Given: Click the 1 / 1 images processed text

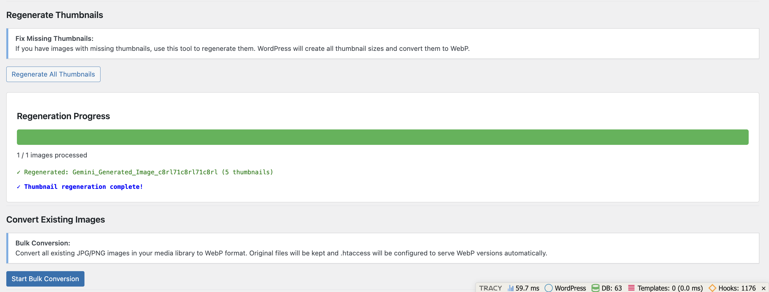Looking at the screenshot, I should (x=52, y=155).
